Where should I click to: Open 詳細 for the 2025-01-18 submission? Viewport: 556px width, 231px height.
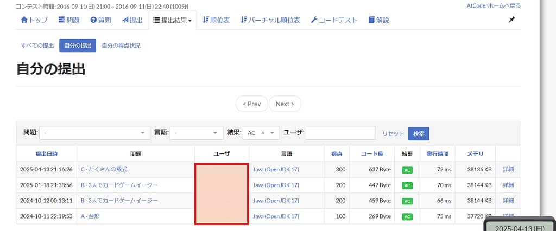click(508, 185)
